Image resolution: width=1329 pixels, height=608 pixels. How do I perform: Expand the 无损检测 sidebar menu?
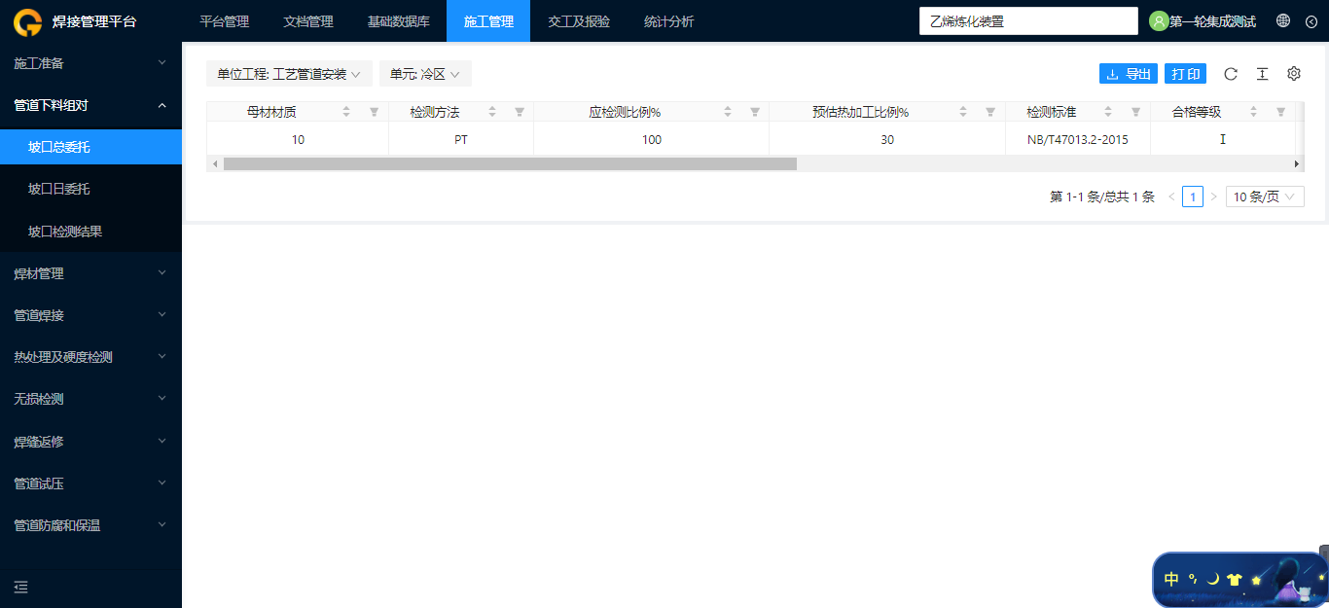click(90, 399)
